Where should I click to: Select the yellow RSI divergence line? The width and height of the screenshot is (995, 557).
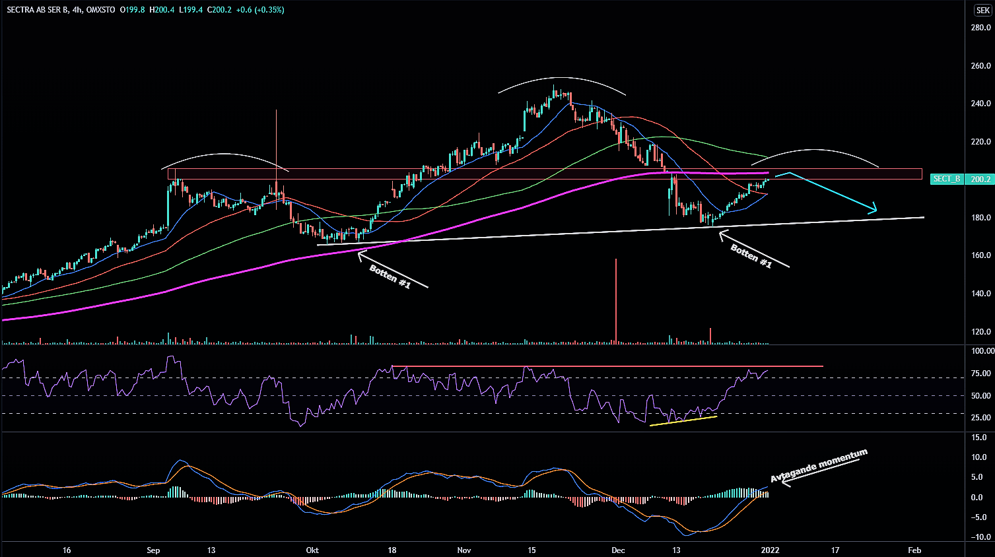(683, 421)
